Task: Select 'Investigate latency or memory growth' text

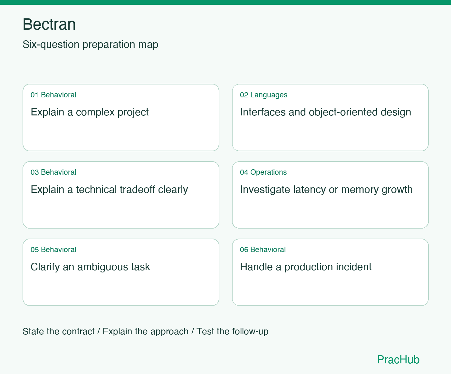Action: (326, 190)
